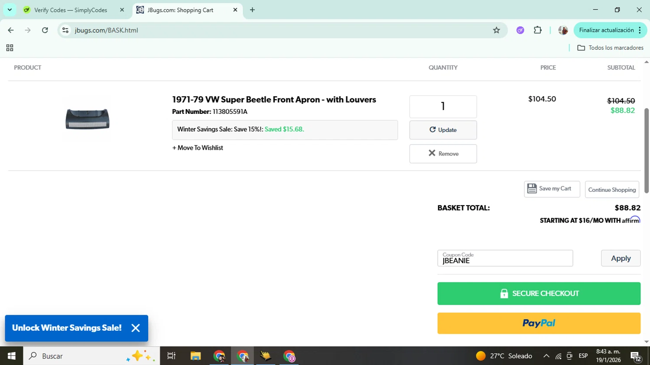Open the Chrome apps grid icon

tap(10, 48)
